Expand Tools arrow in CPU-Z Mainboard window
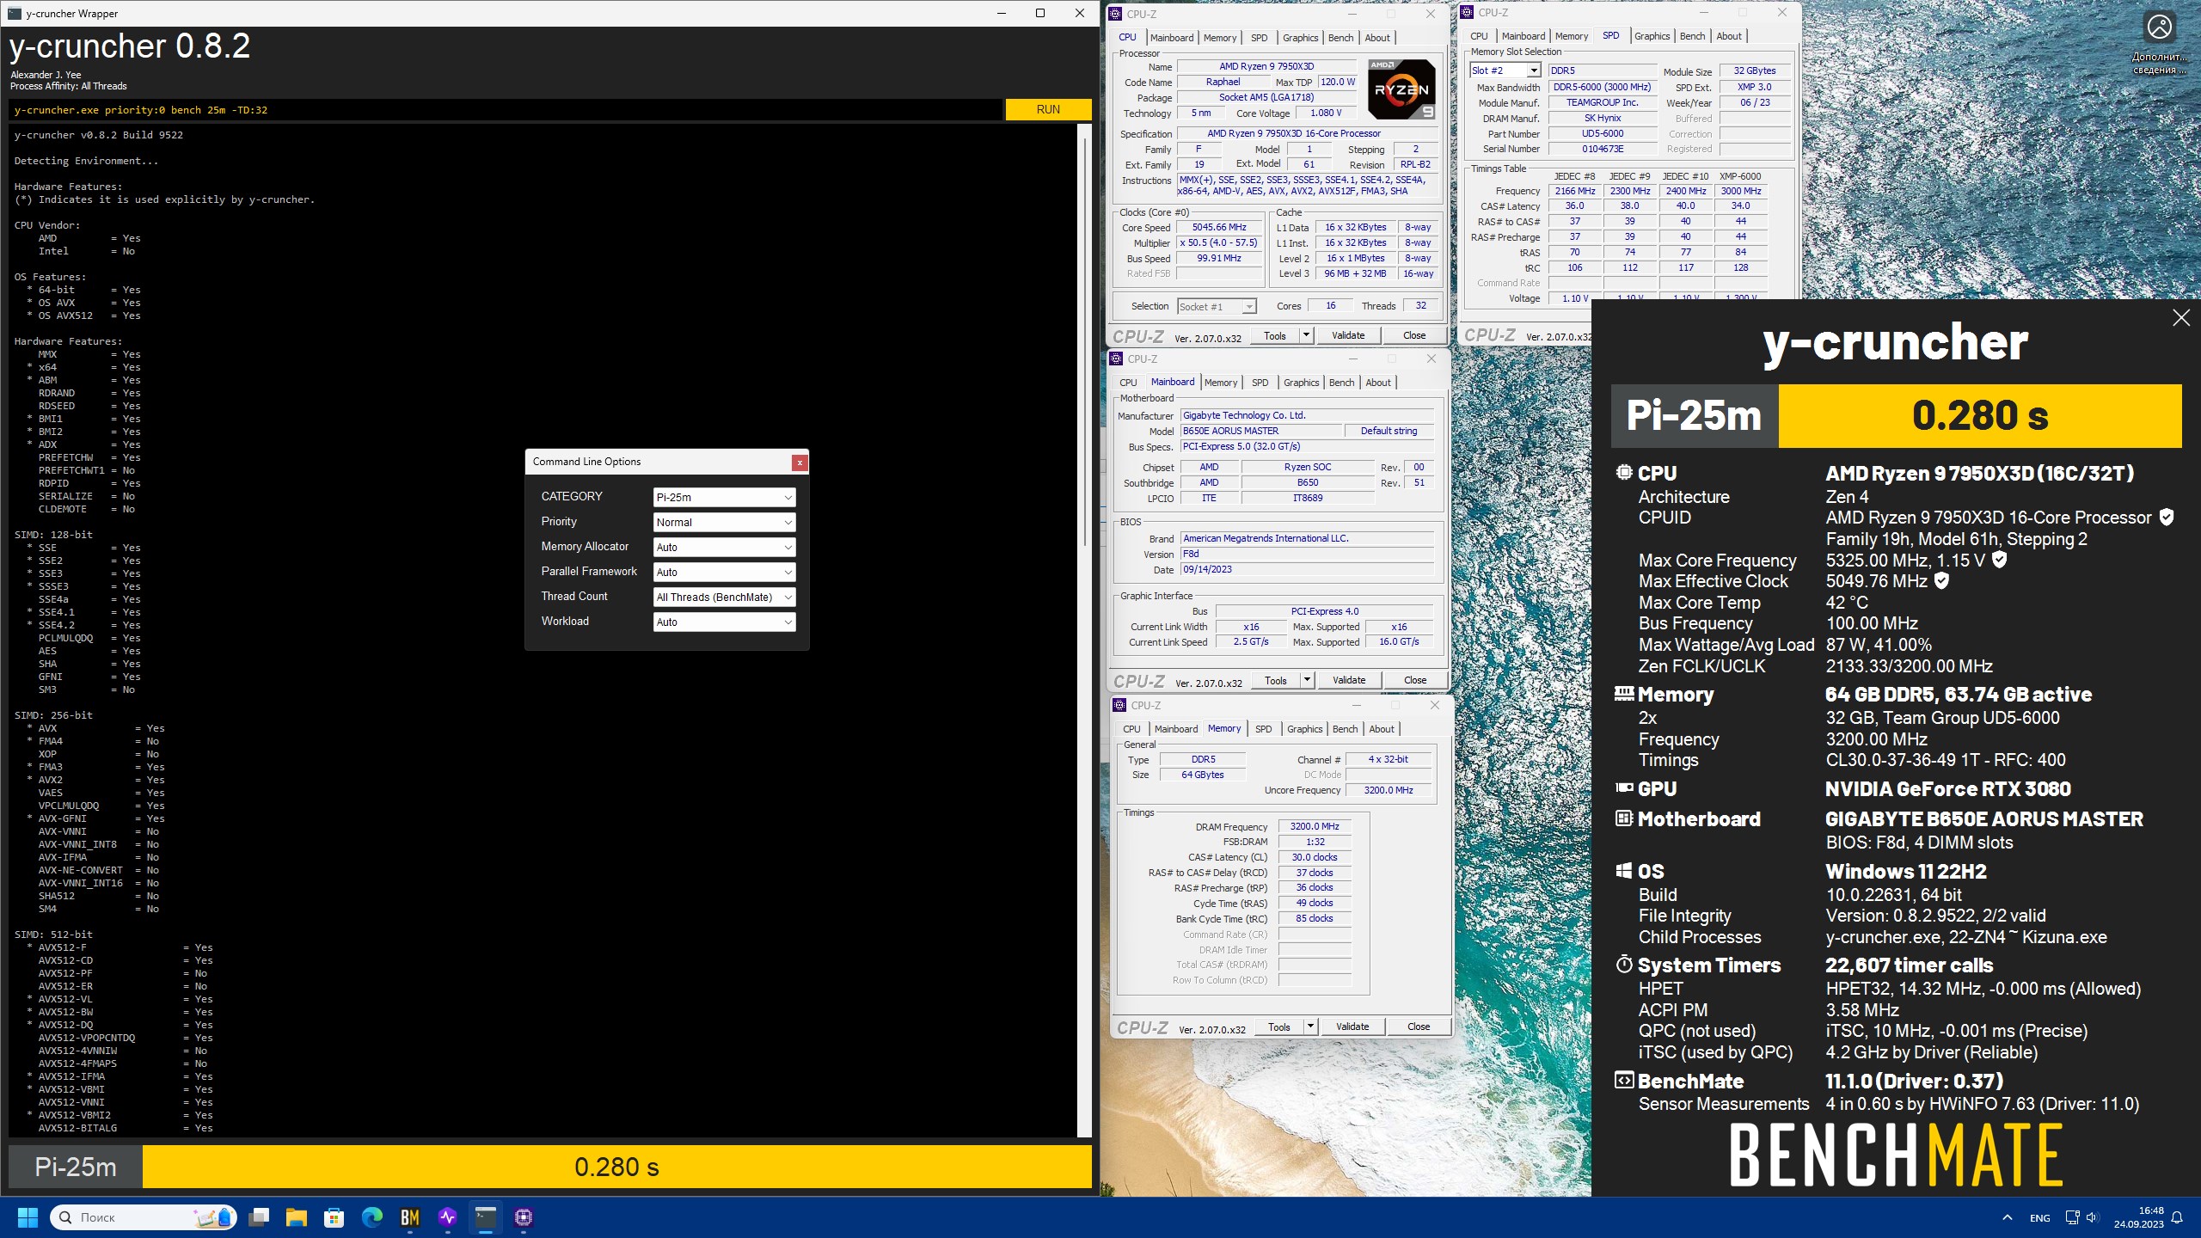This screenshot has height=1238, width=2201. [x=1307, y=680]
